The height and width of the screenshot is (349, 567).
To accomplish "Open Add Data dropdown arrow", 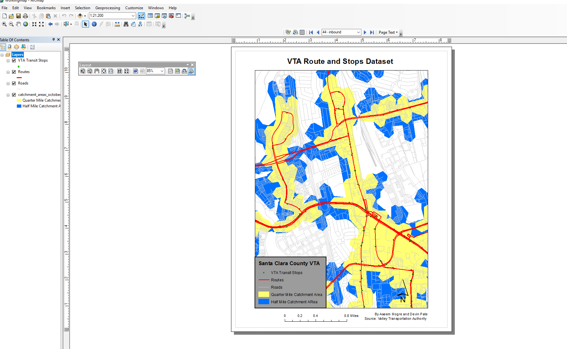I will (85, 16).
